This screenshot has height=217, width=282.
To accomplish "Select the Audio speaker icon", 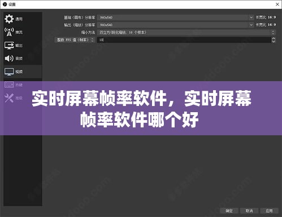I will 9,59.
